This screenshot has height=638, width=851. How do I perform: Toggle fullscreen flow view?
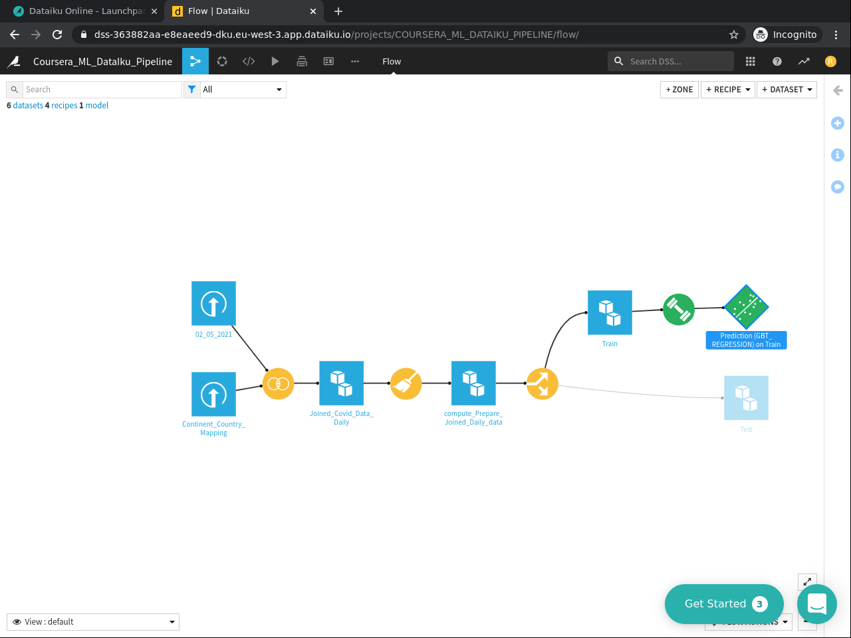(807, 582)
